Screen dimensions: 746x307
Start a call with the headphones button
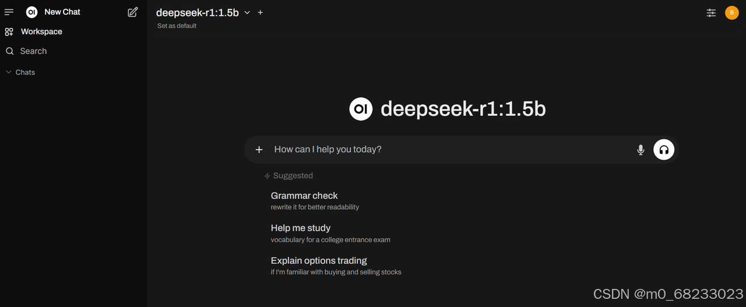coord(664,150)
